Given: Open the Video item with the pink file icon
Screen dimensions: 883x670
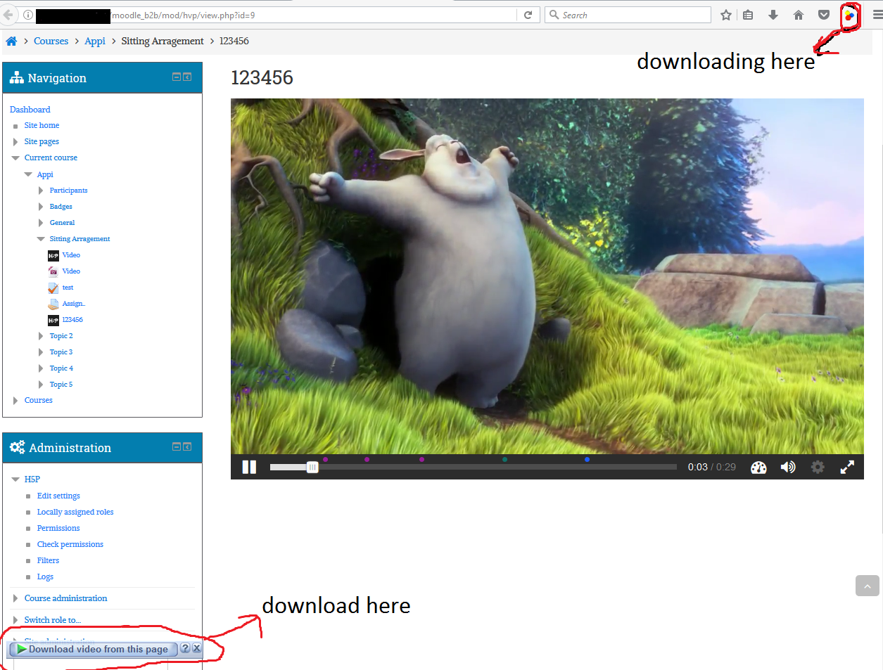Looking at the screenshot, I should [x=71, y=271].
